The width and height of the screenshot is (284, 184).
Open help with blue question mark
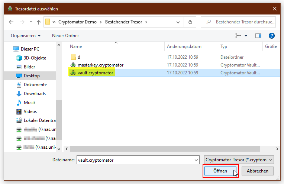(x=271, y=36)
